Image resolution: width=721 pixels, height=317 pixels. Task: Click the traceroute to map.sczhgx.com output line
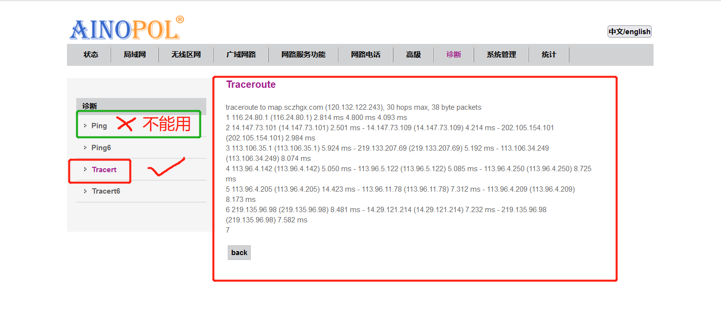353,107
